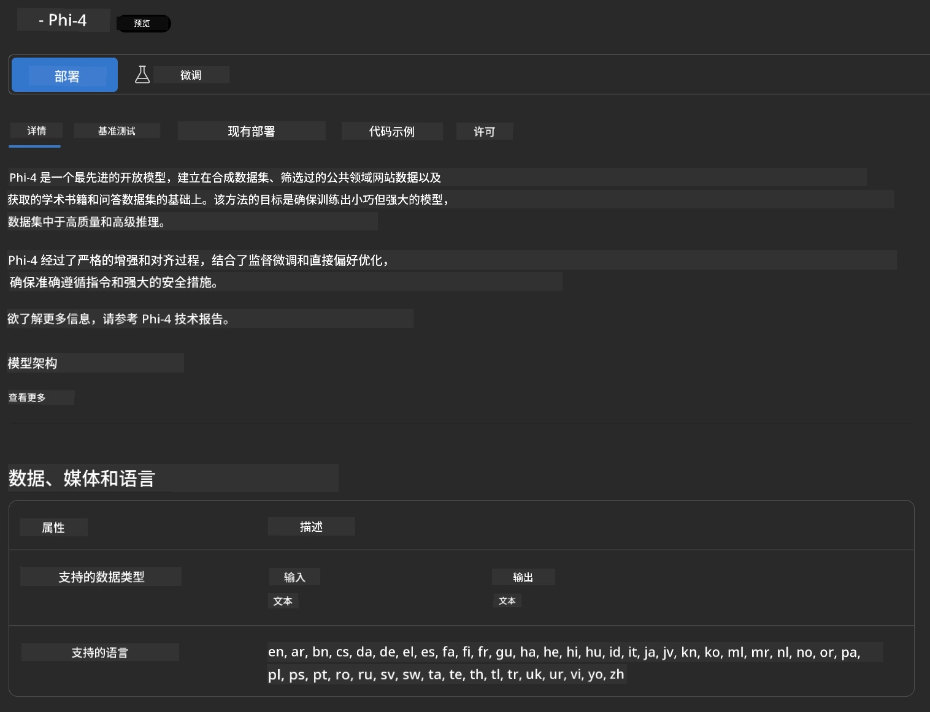
Task: Open the 现有部署 tab
Action: pos(252,131)
